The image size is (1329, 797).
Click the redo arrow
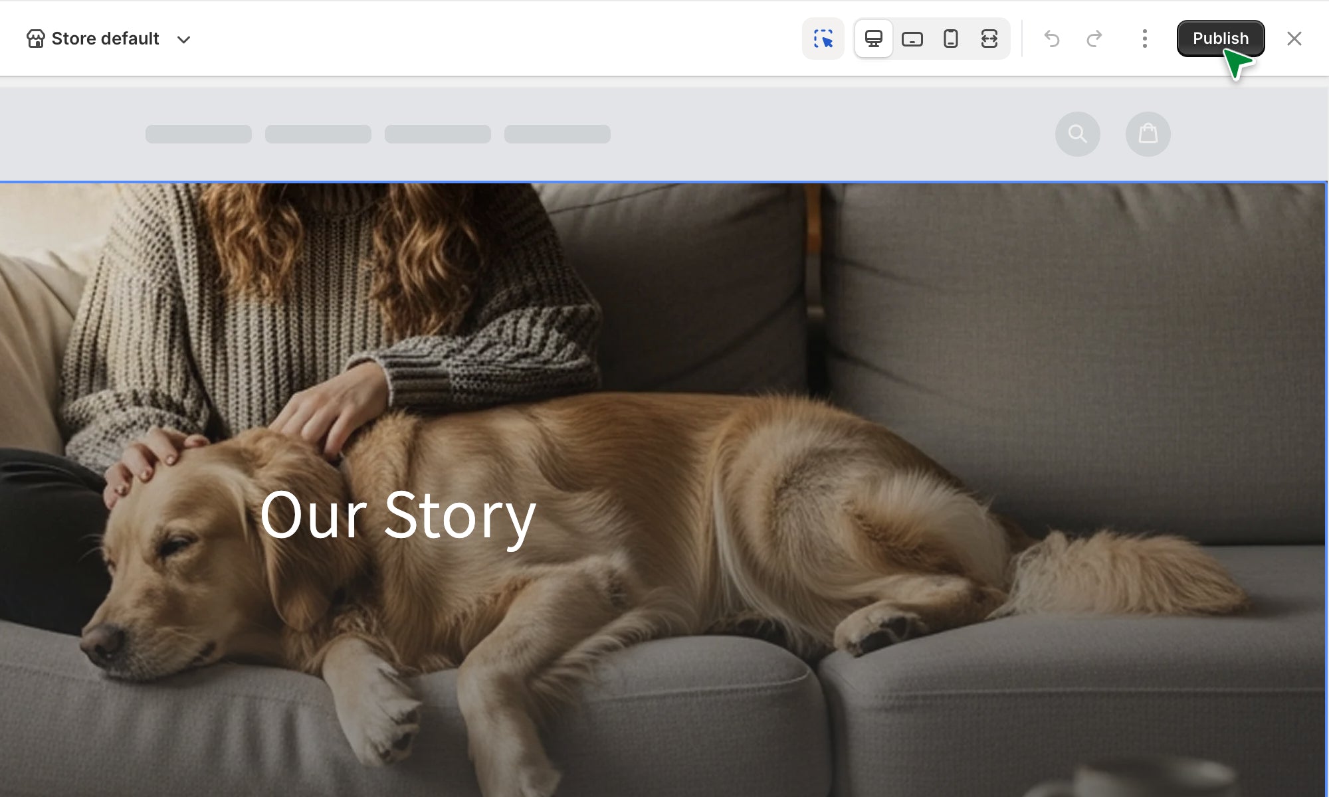(1094, 39)
